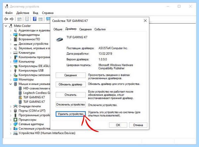
Task: Click the Meta-Cooler computer root icon
Action: pos(11,26)
